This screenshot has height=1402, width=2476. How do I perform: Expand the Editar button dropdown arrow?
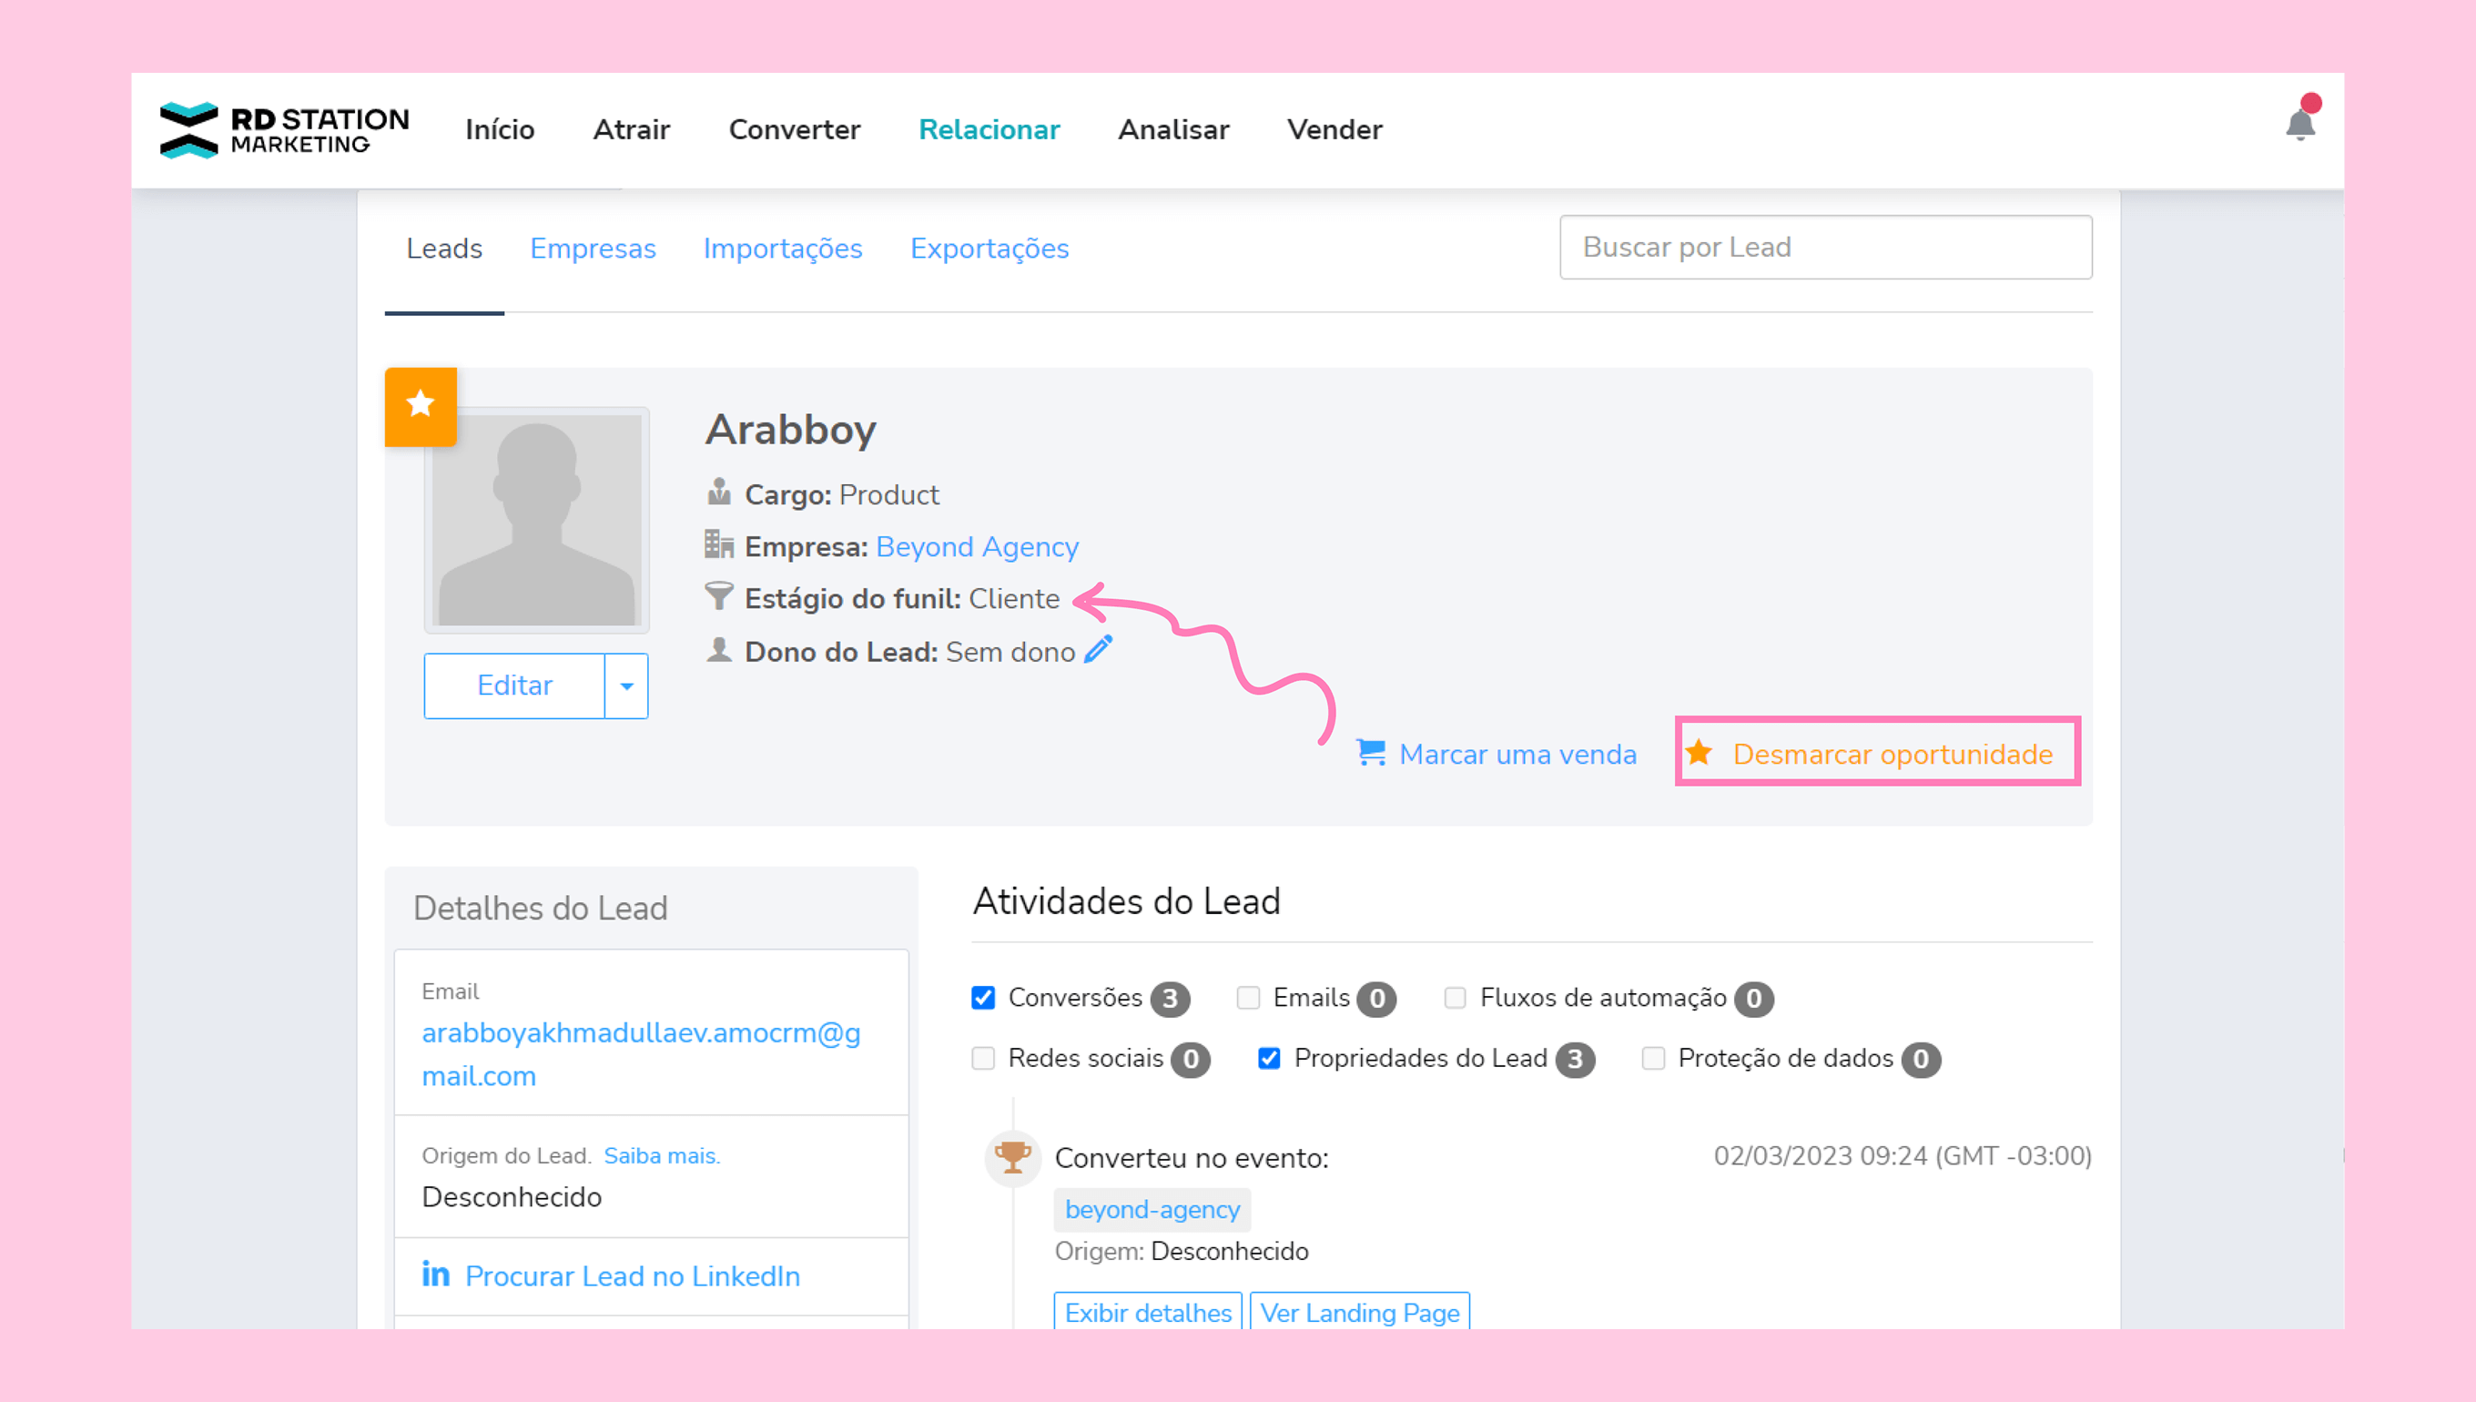pos(626,686)
